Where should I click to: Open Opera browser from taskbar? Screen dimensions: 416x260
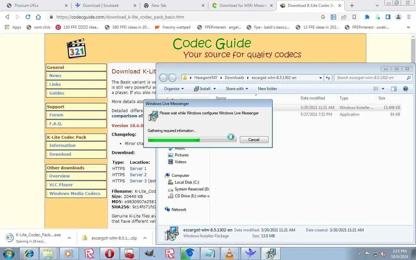coord(110,253)
